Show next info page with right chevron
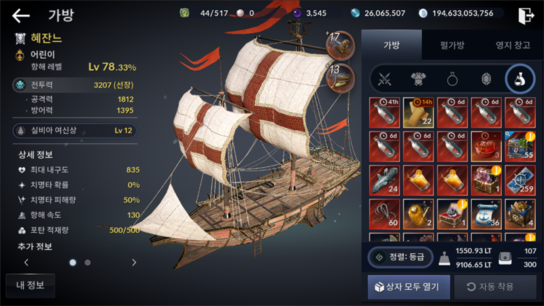 [134, 263]
